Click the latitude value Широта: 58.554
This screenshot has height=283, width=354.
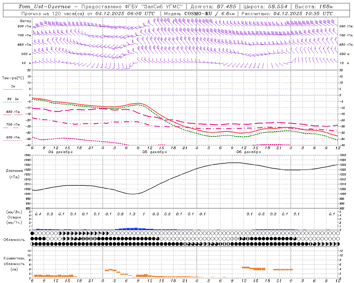tap(265, 7)
